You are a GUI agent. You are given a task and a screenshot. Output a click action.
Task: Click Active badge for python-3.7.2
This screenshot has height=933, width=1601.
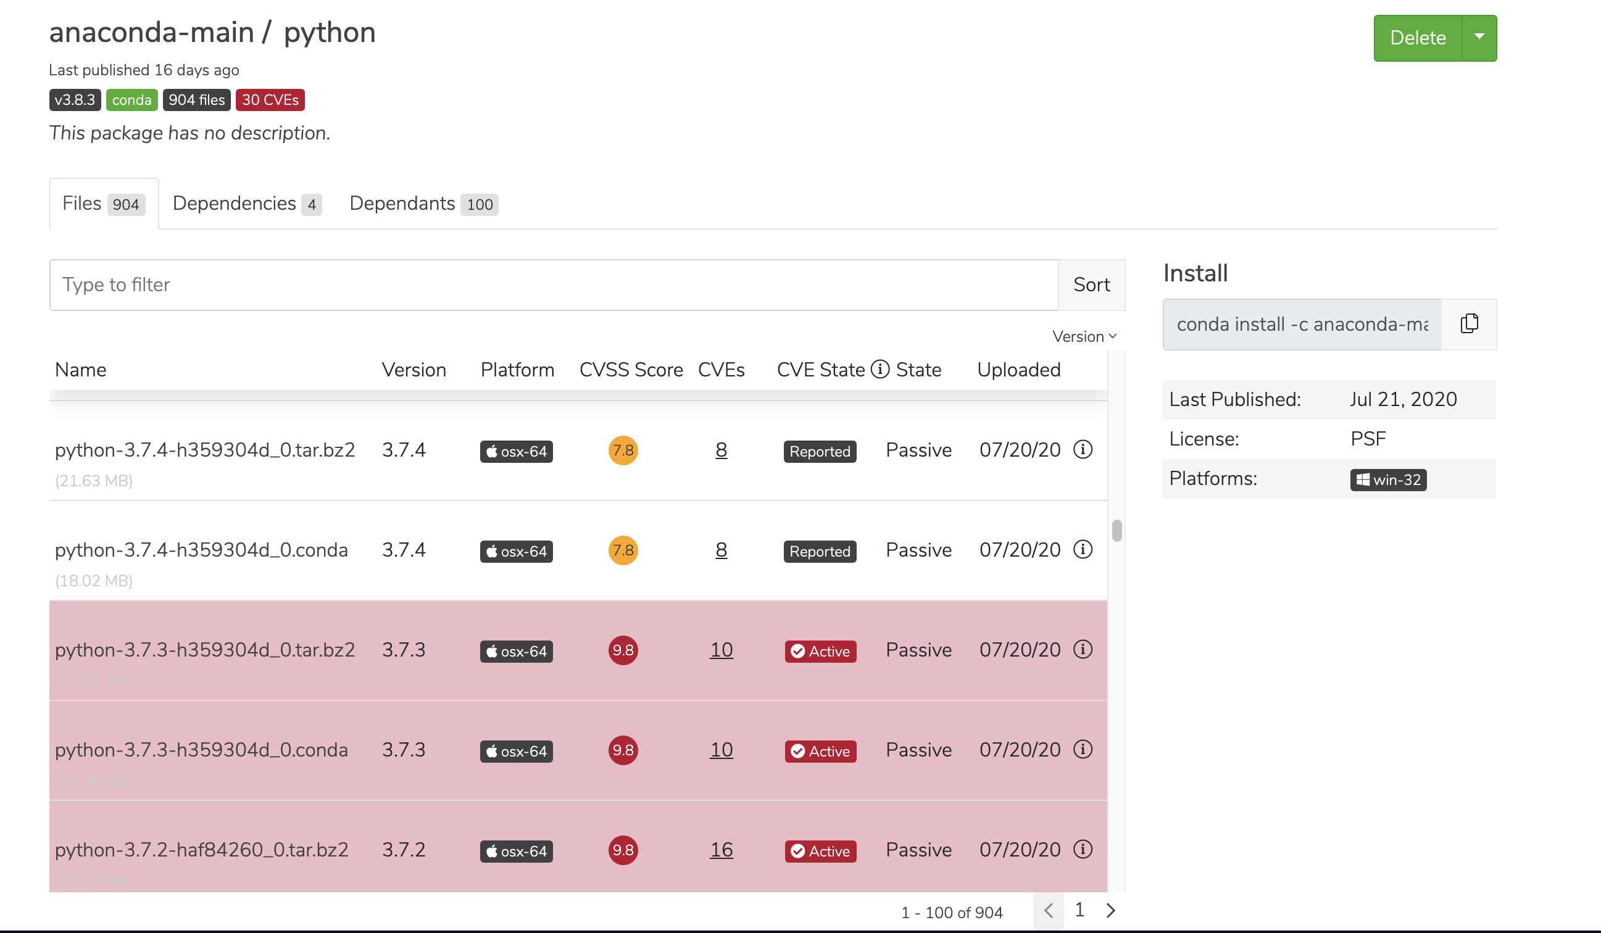coord(820,851)
